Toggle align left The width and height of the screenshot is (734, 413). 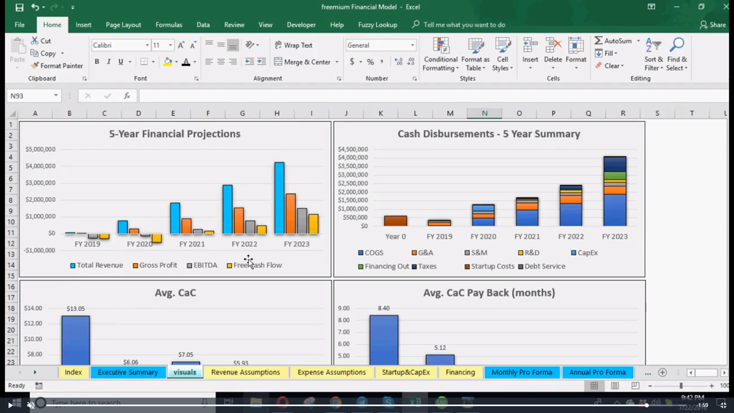[209, 62]
